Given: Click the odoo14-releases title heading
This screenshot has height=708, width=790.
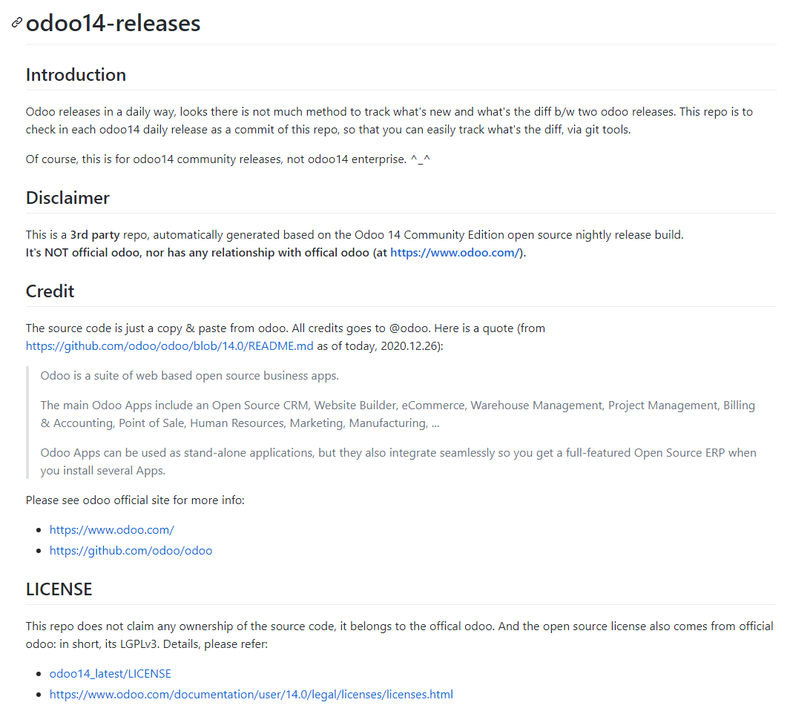Looking at the screenshot, I should tap(113, 23).
